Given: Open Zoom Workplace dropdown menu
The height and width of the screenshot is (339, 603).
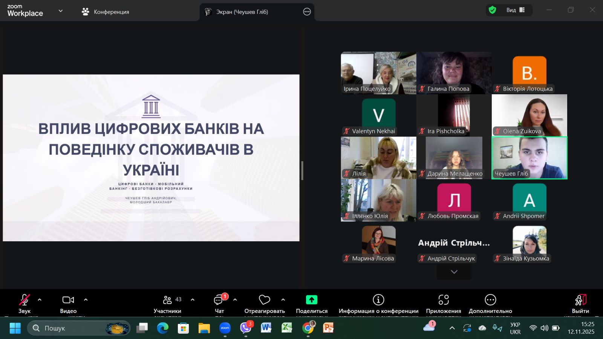Looking at the screenshot, I should coord(60,11).
